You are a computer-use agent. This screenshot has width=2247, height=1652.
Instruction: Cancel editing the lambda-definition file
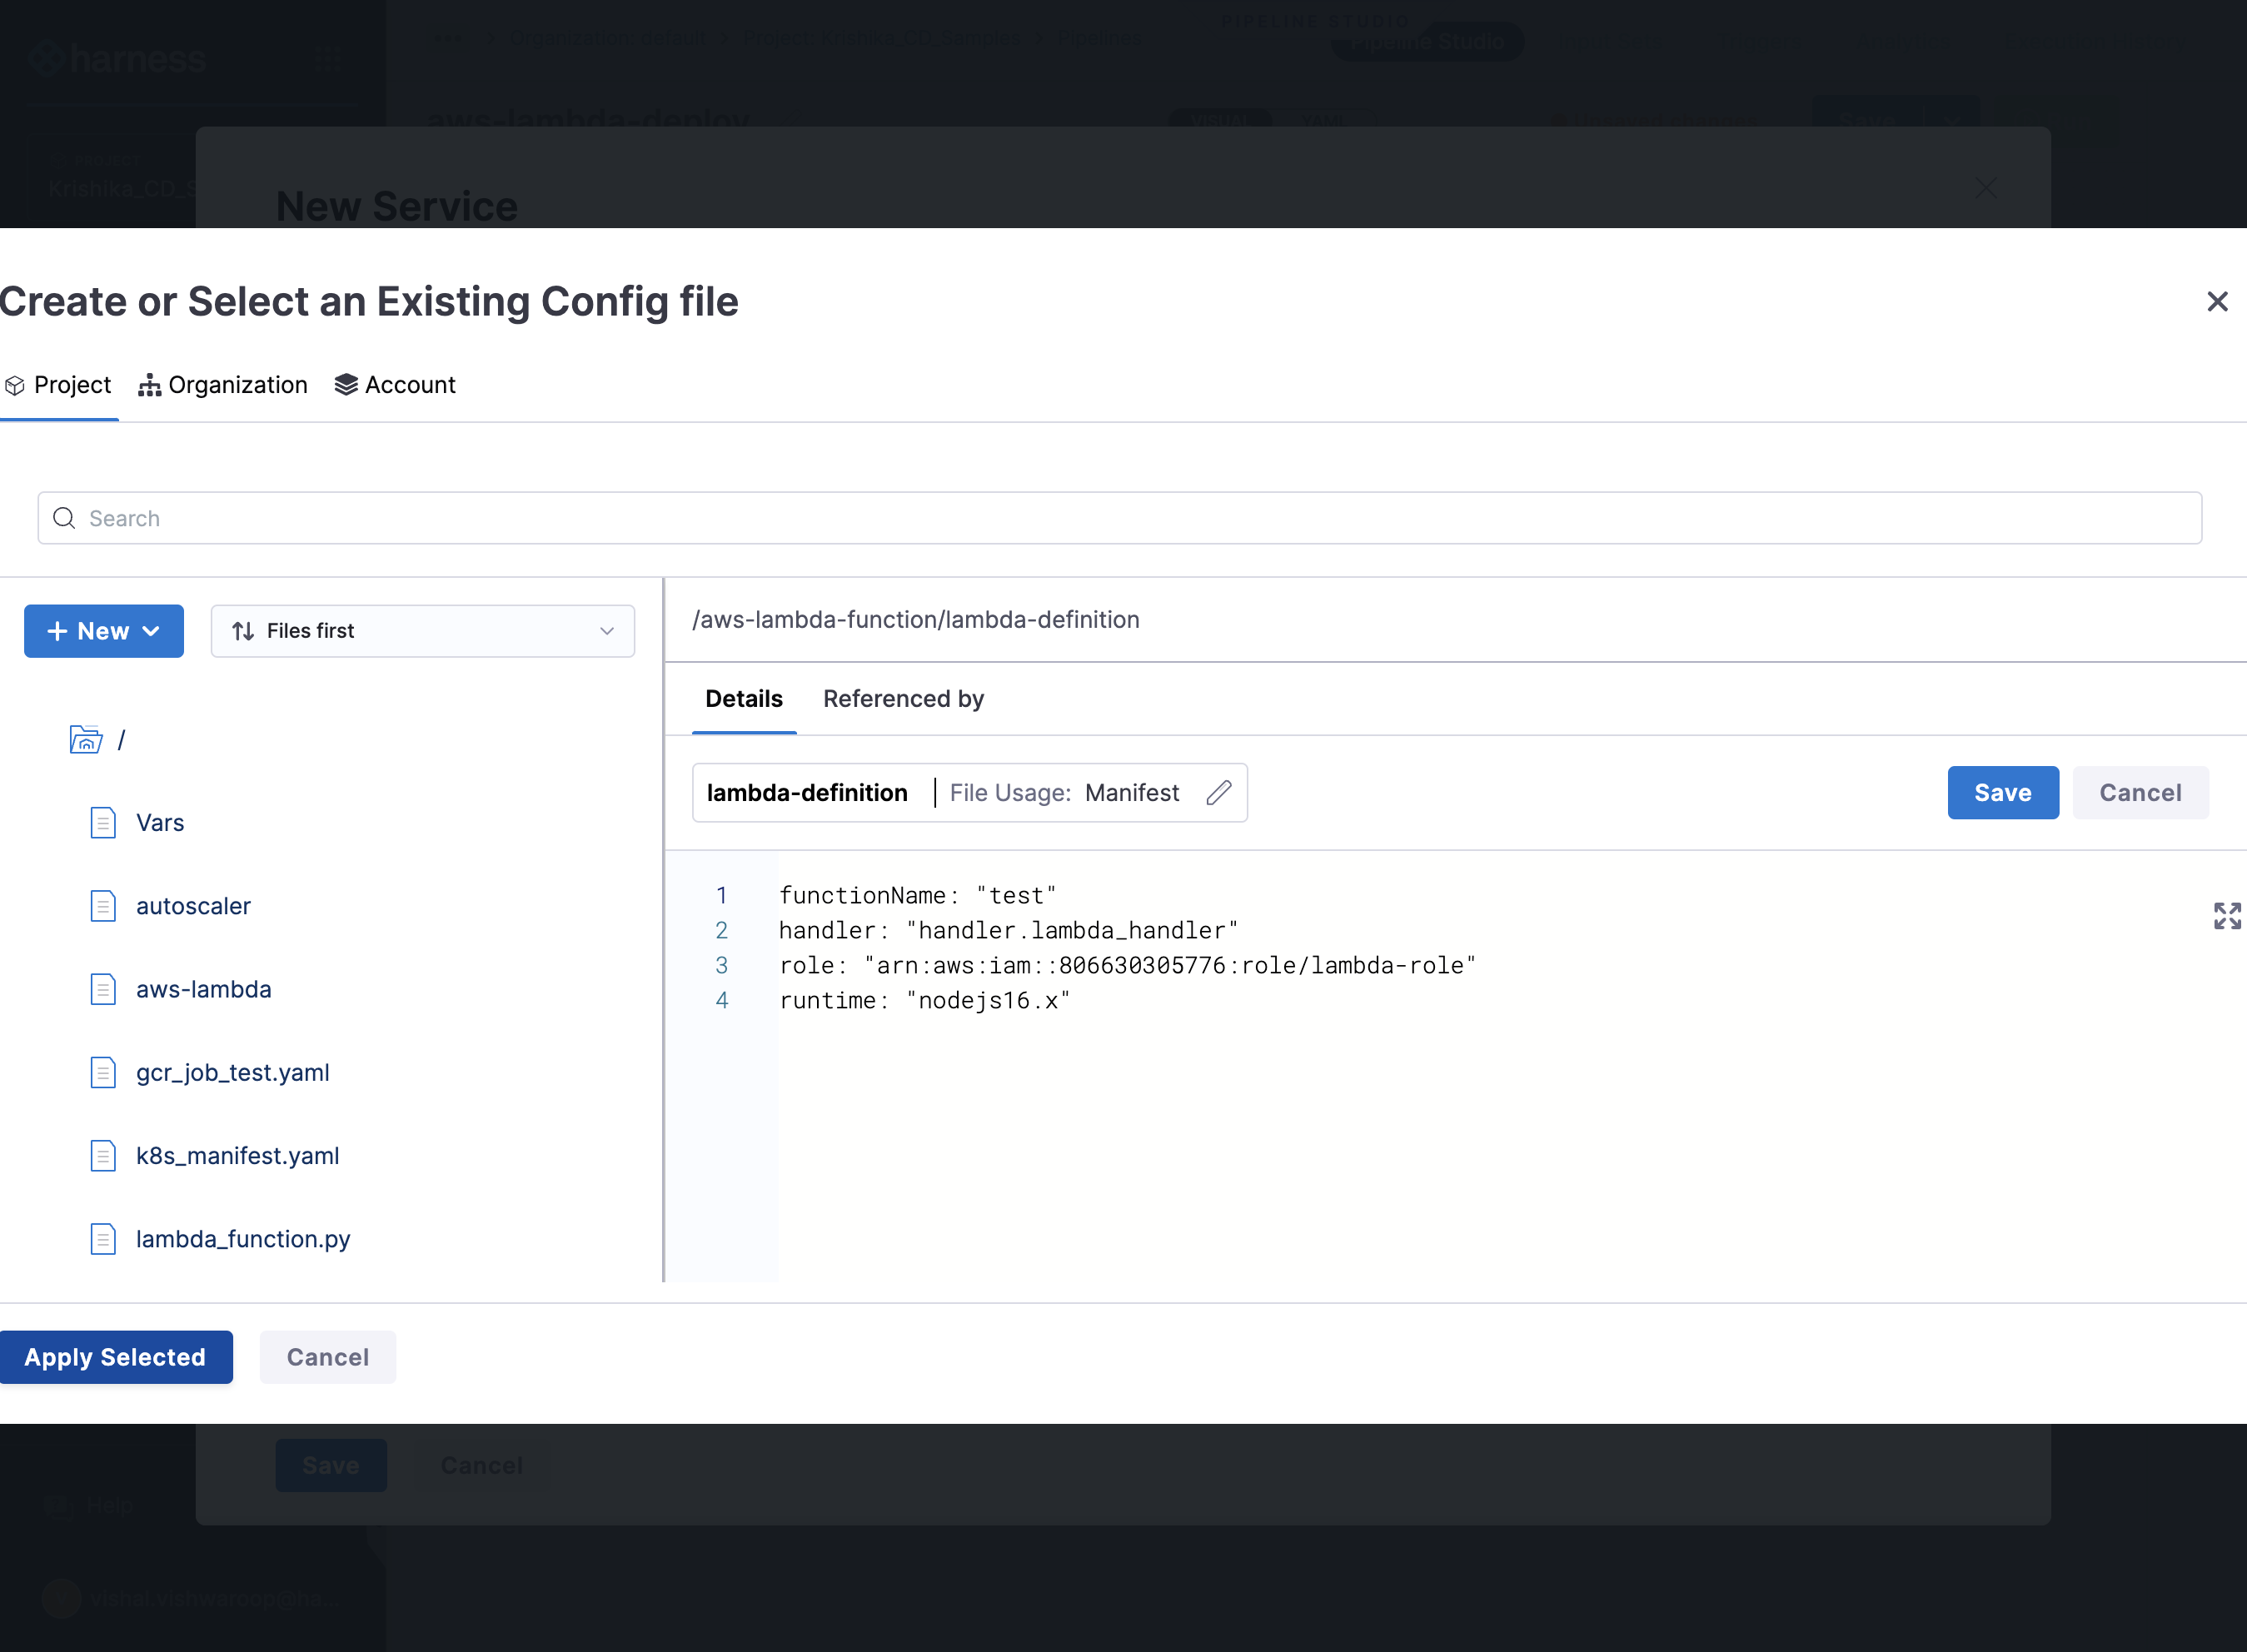[x=2140, y=793]
